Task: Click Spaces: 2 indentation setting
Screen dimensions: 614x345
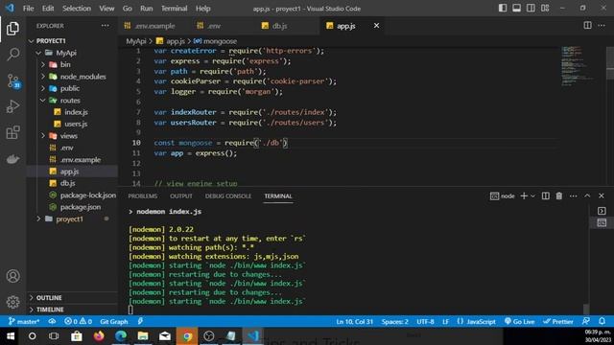Action: coord(394,321)
